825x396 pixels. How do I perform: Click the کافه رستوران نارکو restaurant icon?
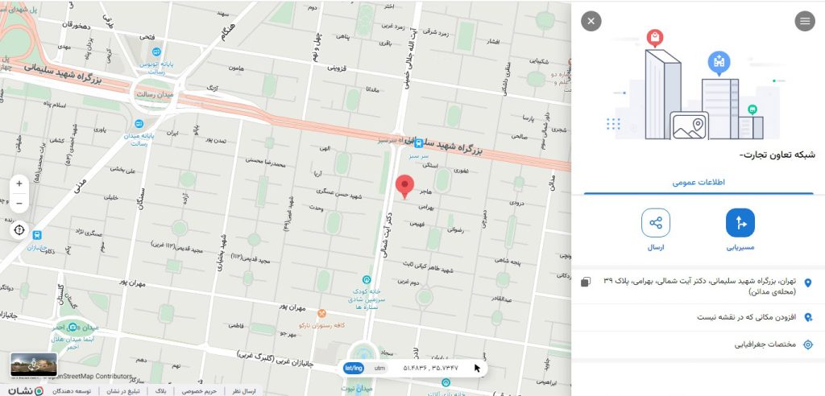(322, 313)
